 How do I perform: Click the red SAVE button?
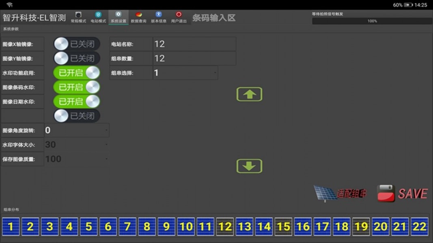(402, 194)
